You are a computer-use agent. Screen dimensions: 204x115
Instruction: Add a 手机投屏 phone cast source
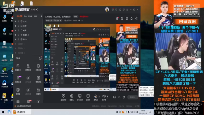80,97
